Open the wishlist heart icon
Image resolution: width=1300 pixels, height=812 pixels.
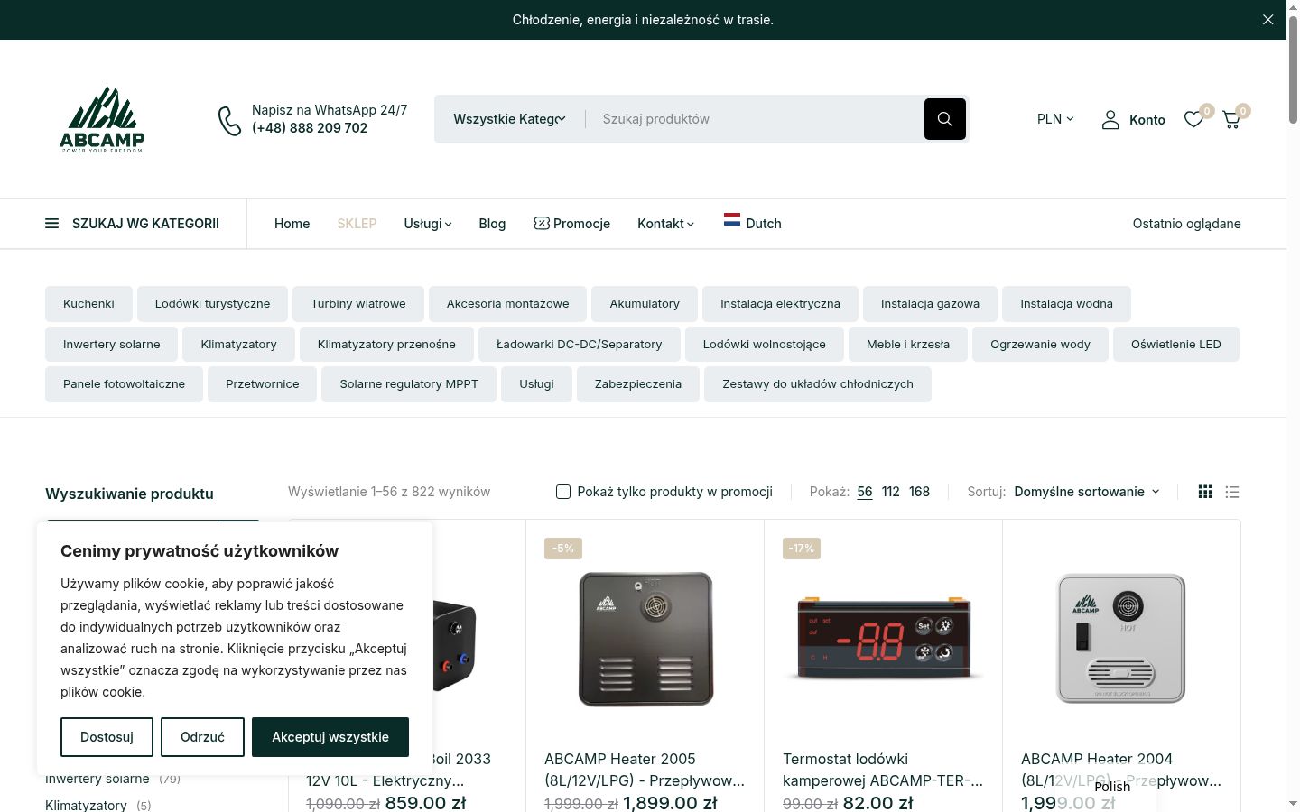click(x=1193, y=119)
